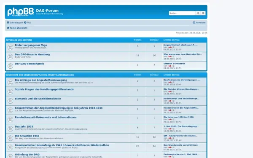The image size is (253, 158).
Task: Click the search magnifier button
Action: tap(198, 13)
